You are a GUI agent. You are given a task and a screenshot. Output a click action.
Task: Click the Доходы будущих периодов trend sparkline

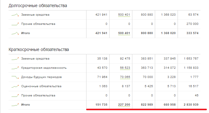(15, 77)
